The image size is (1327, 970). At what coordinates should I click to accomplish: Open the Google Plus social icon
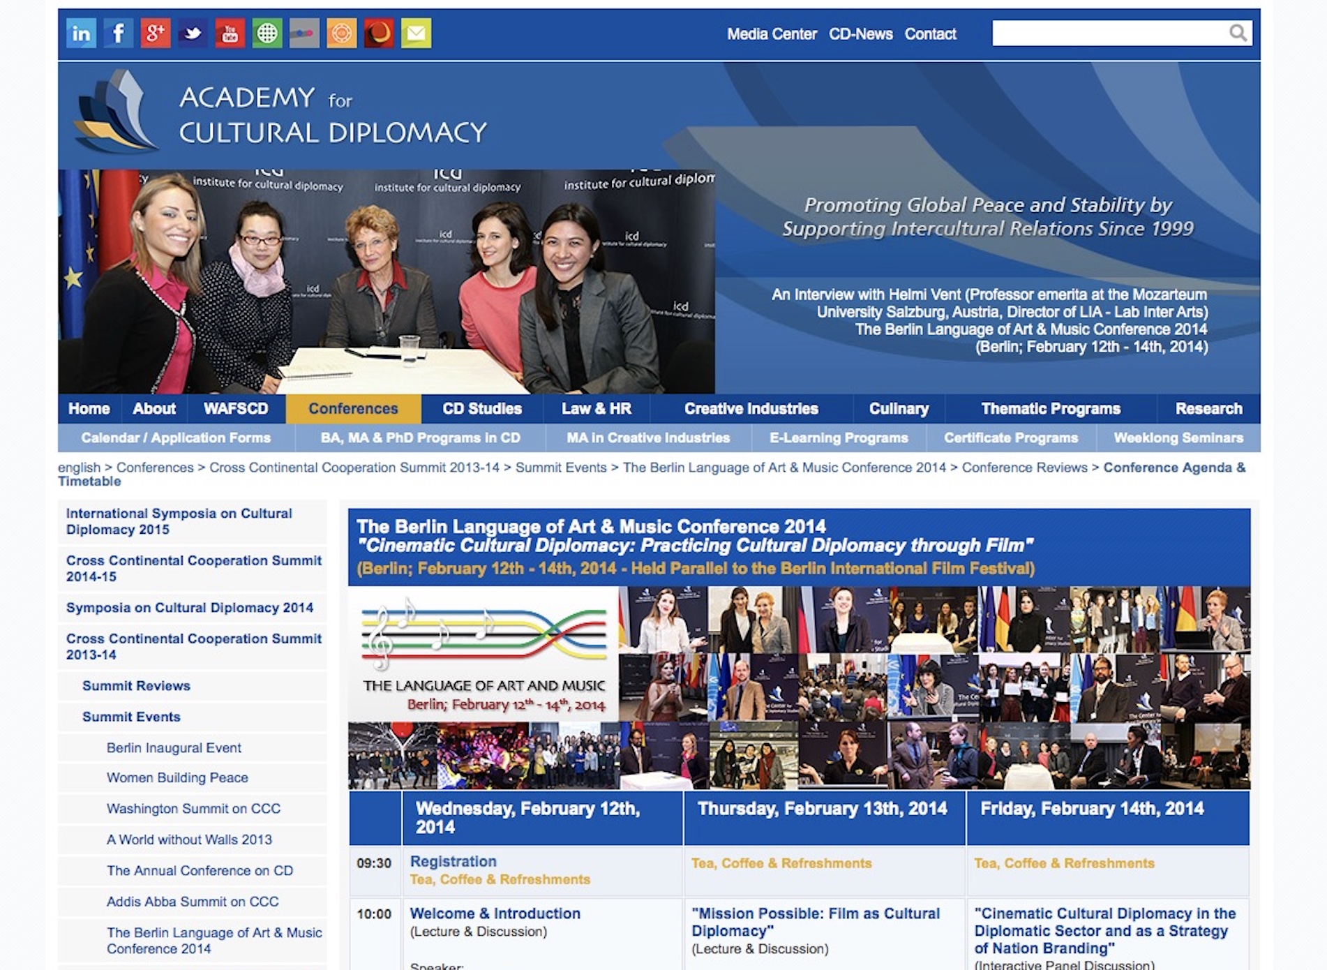click(156, 33)
